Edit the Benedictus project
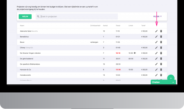The height and width of the screenshot is (109, 184). click(156, 36)
